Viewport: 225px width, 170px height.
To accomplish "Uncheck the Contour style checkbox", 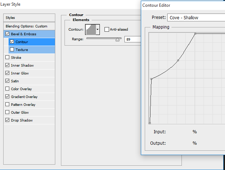I will coord(12,42).
